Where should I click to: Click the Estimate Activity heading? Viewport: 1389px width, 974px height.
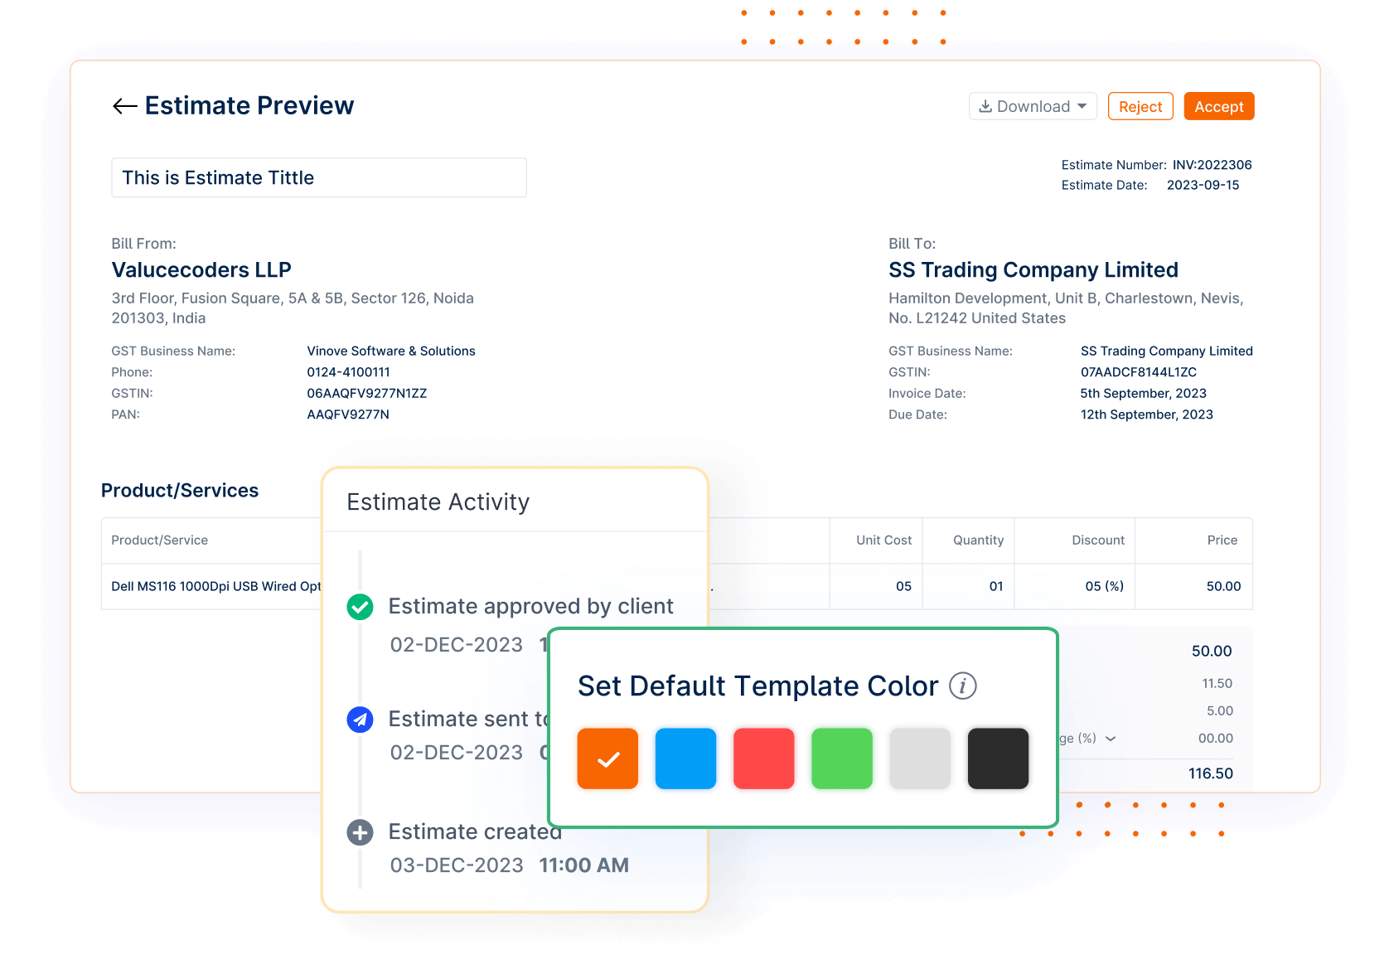(438, 502)
